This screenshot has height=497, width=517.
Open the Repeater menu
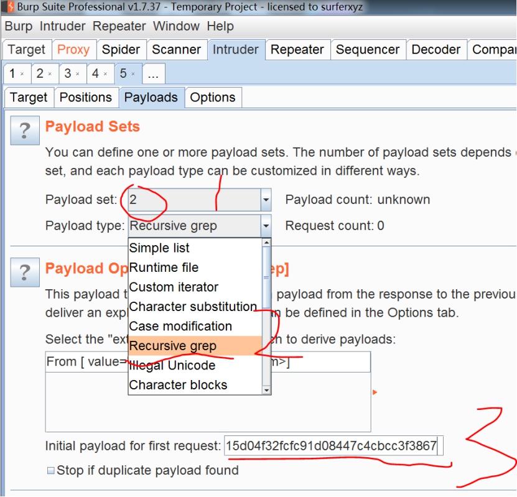(119, 26)
